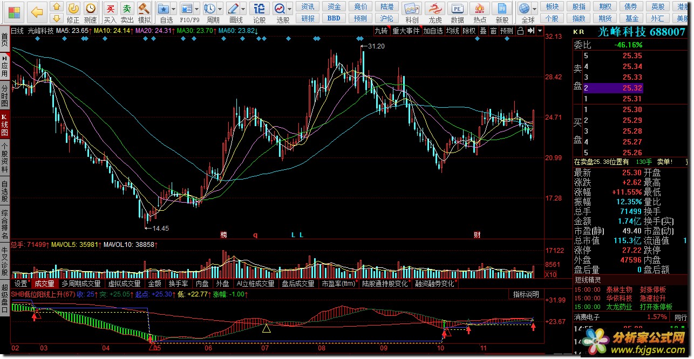
Task: Select the 虚拟成交量 indicator tab
Action: click(124, 284)
